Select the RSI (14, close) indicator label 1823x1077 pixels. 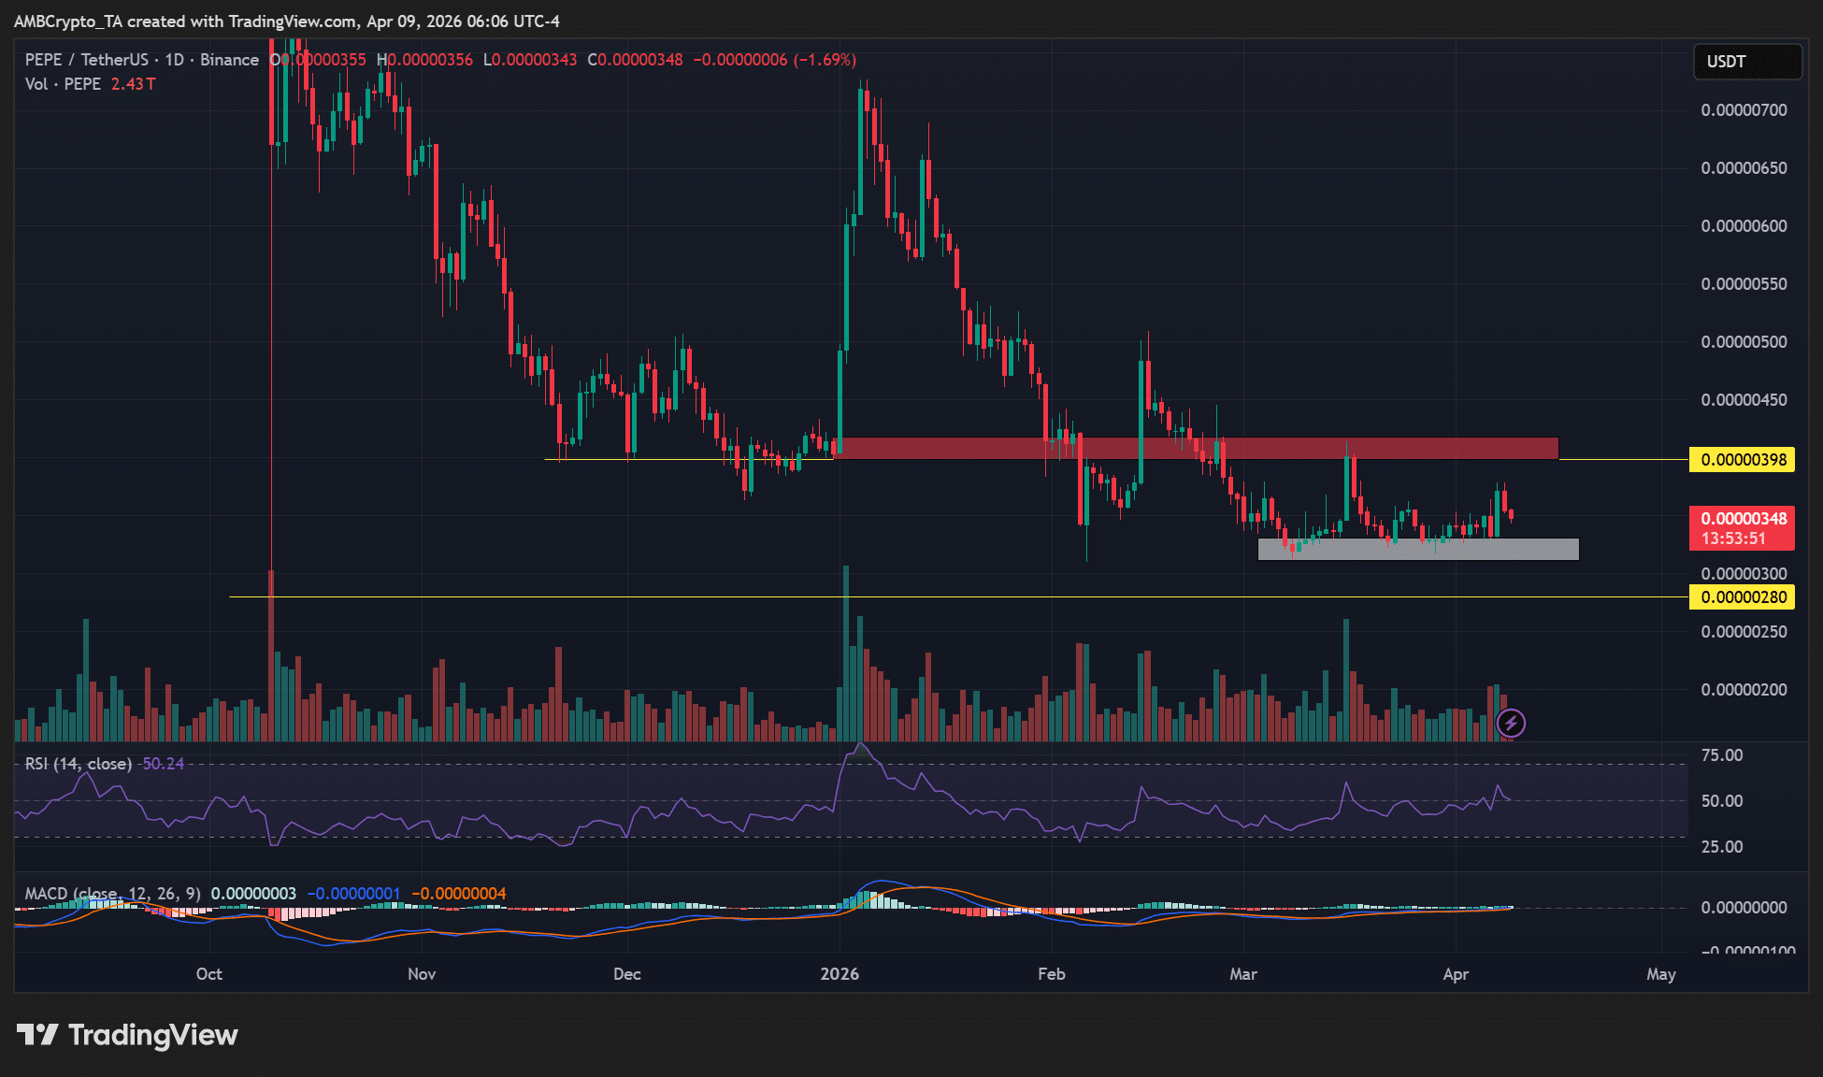pyautogui.click(x=79, y=764)
